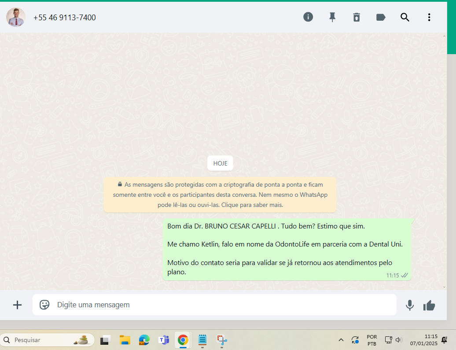
Task: Open Snipping Tool in taskbar
Action: coord(222,340)
